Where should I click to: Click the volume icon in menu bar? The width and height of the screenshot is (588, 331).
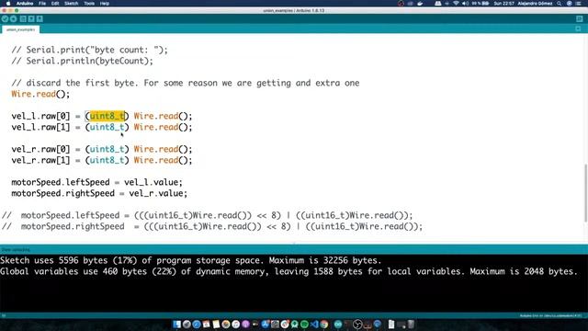tap(466, 4)
